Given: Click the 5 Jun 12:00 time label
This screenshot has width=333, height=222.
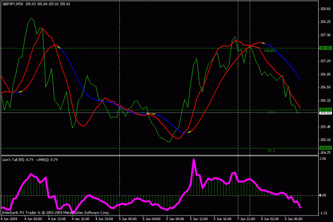Looking at the screenshot, I should 199,219.
